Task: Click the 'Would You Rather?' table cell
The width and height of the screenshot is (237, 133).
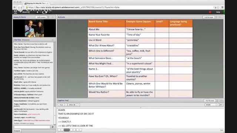Action: [106, 93]
